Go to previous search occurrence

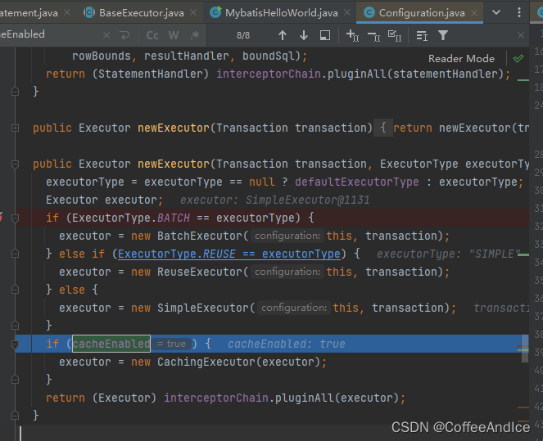click(283, 35)
